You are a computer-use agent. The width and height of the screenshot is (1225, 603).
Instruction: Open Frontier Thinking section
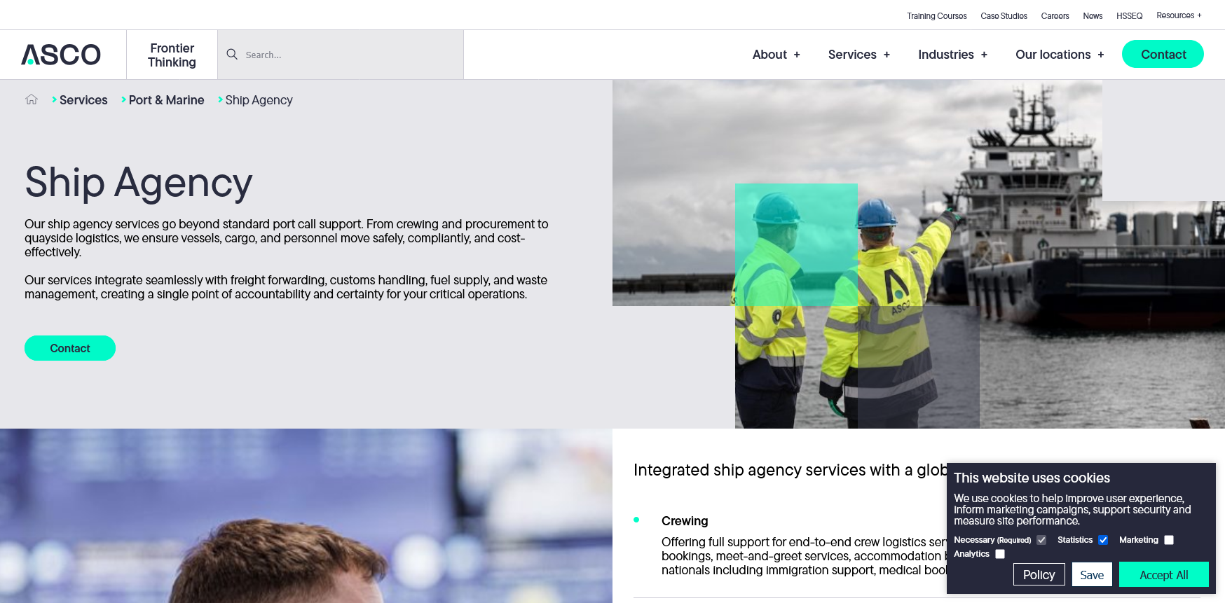click(172, 55)
